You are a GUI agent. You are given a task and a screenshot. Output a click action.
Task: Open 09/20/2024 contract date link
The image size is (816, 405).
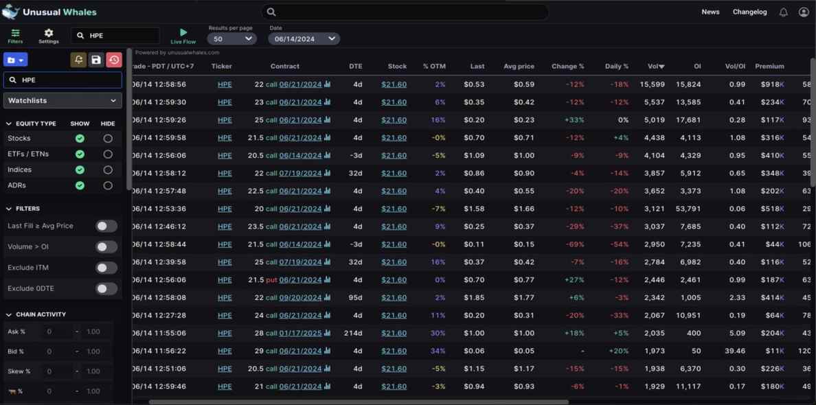(300, 297)
